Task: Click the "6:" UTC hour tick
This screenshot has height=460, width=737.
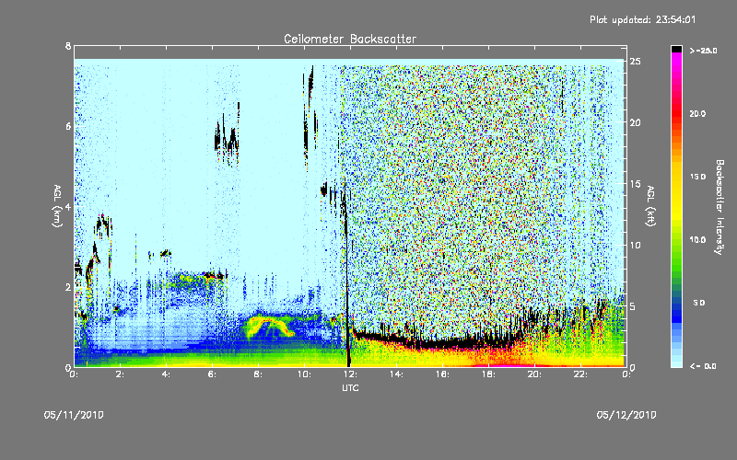Action: click(x=212, y=374)
